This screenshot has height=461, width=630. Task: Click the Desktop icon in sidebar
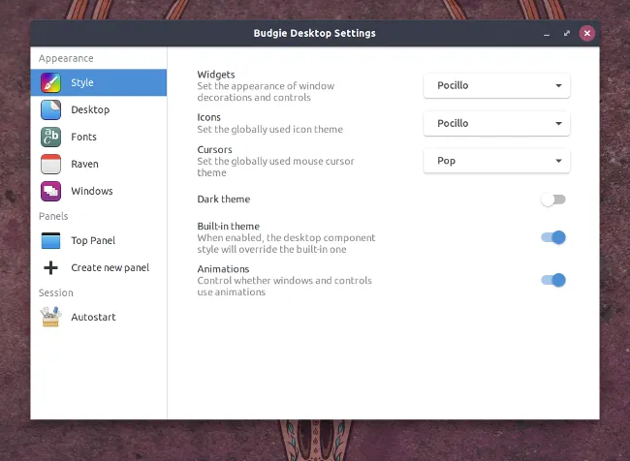[51, 109]
